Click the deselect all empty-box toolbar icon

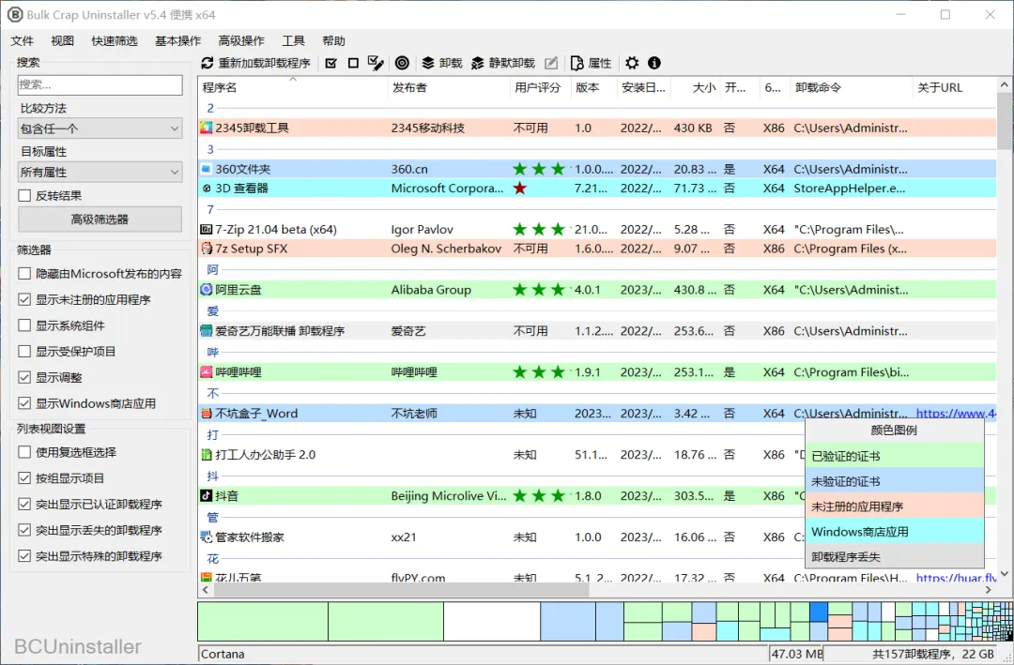click(353, 63)
